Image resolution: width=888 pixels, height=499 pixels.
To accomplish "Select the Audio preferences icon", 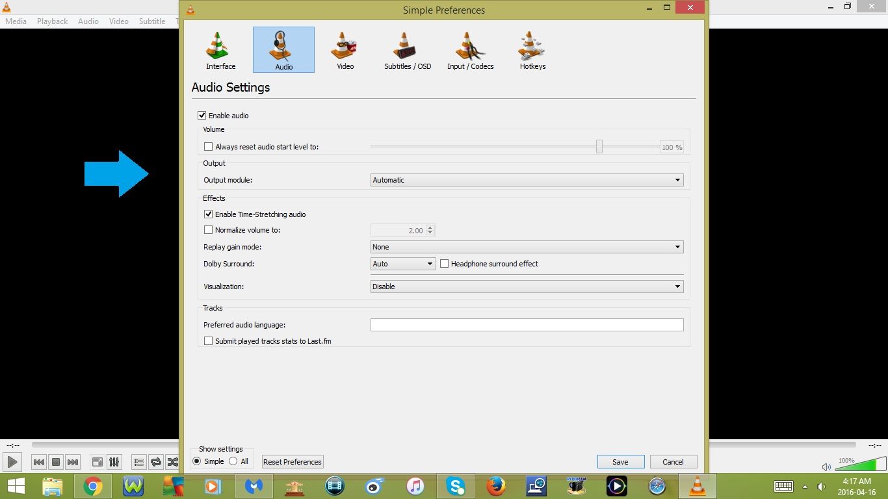I will [x=283, y=49].
